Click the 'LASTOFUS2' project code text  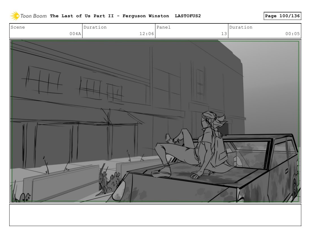point(188,16)
